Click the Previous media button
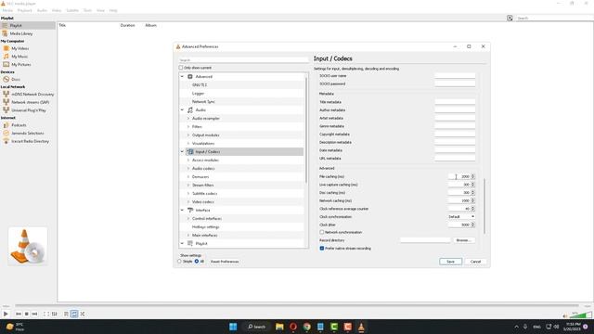594x334 pixels. pyautogui.click(x=19, y=314)
